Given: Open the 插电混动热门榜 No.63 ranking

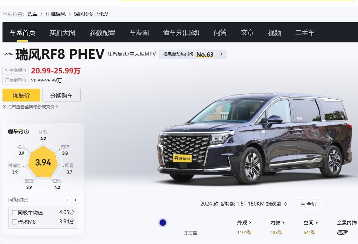Looking at the screenshot, I should coord(192,54).
